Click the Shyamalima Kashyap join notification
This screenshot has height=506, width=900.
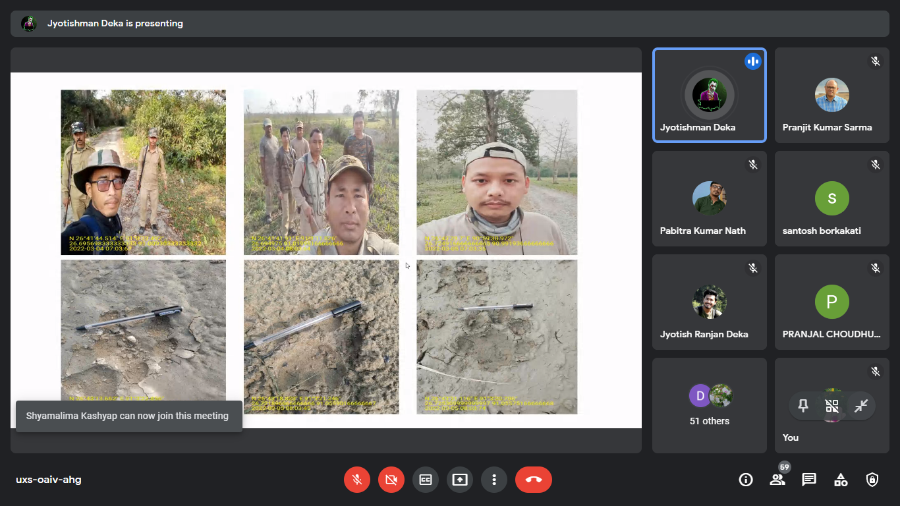click(128, 416)
